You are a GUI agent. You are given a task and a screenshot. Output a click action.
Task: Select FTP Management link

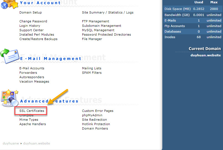[x=96, y=21]
